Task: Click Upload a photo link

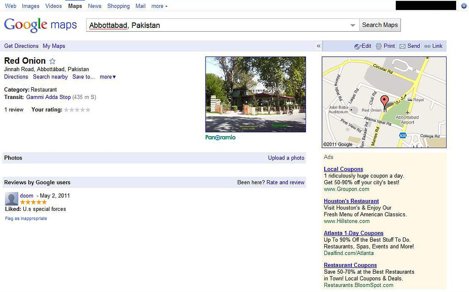Action: click(286, 158)
